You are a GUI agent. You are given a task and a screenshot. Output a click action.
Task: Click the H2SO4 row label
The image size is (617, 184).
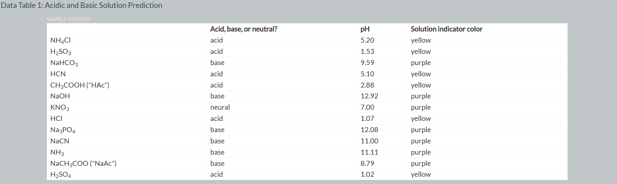61,174
